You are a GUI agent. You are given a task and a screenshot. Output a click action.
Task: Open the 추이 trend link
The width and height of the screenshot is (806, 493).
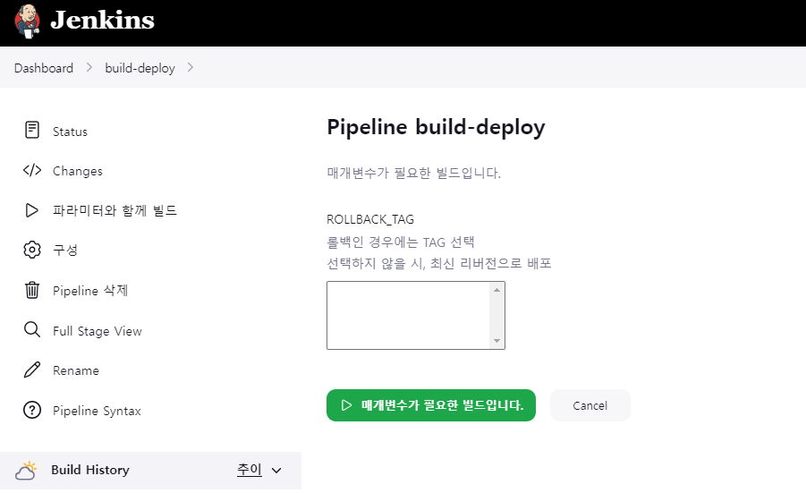coord(250,470)
